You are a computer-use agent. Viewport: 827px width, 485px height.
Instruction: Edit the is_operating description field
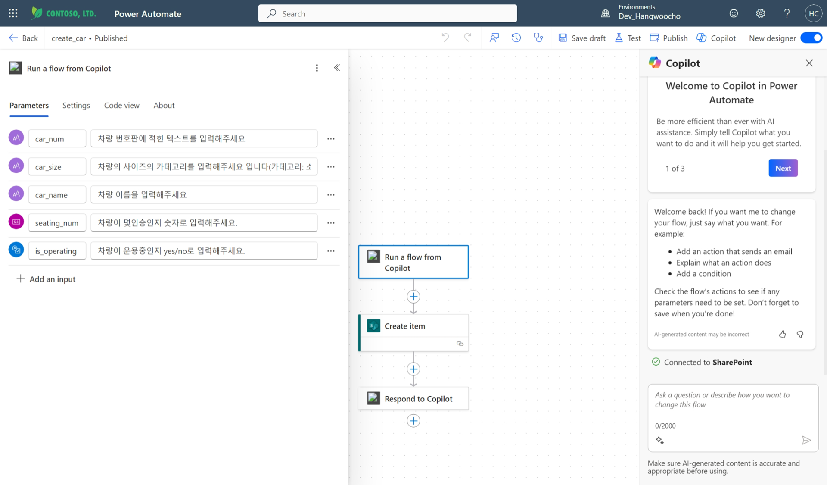[204, 250]
